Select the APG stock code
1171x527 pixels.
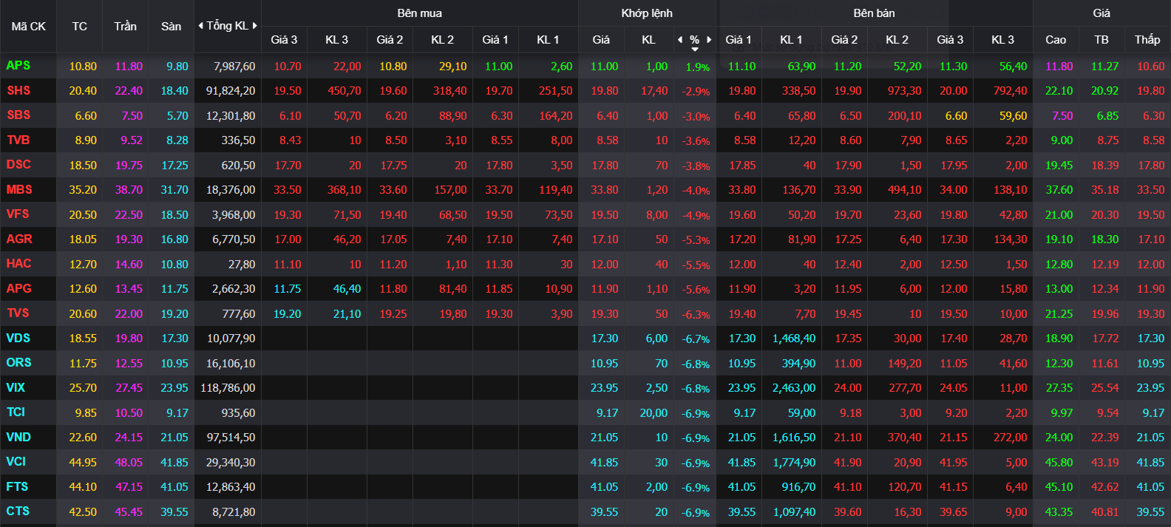(x=18, y=288)
